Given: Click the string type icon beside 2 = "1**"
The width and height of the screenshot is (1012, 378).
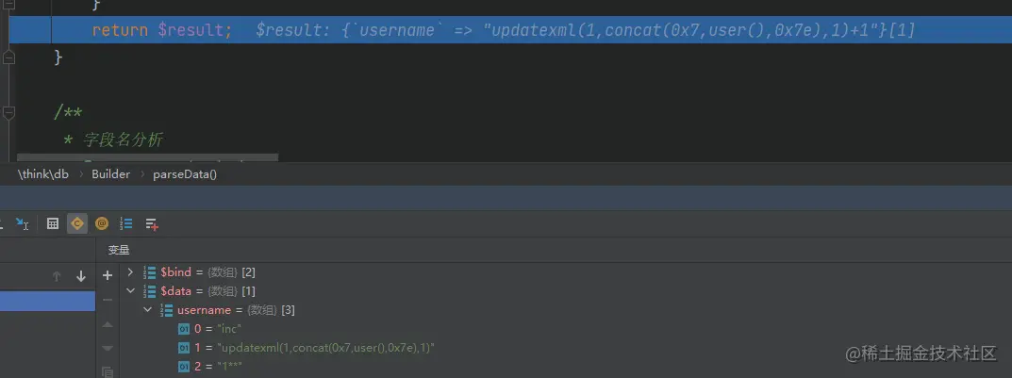Looking at the screenshot, I should click(x=184, y=367).
